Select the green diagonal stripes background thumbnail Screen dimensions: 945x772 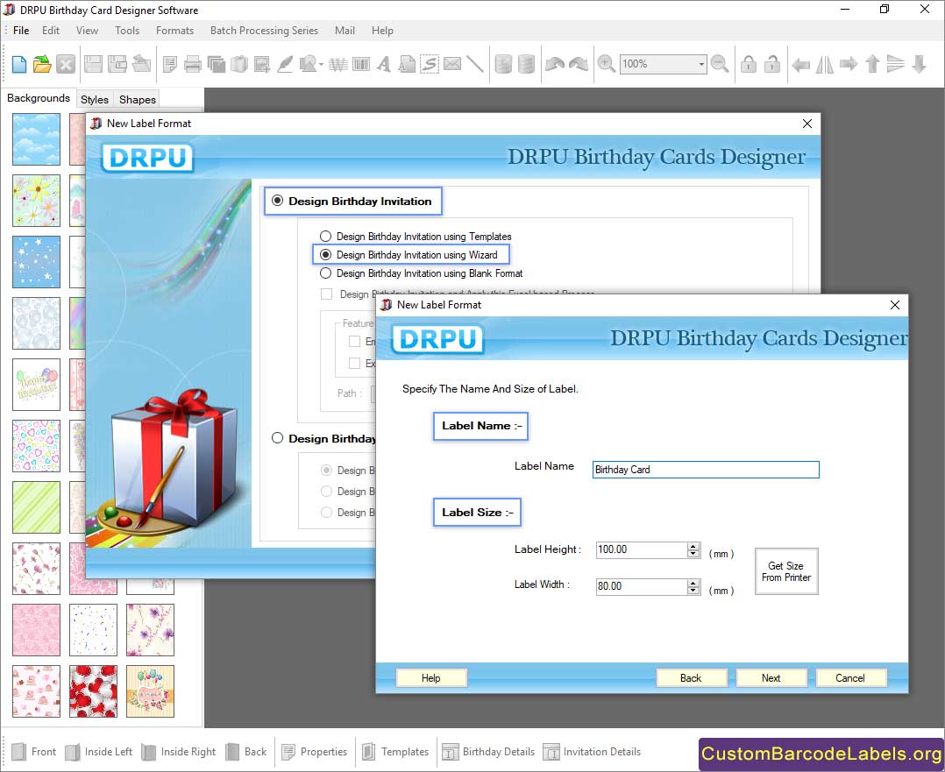pos(36,506)
